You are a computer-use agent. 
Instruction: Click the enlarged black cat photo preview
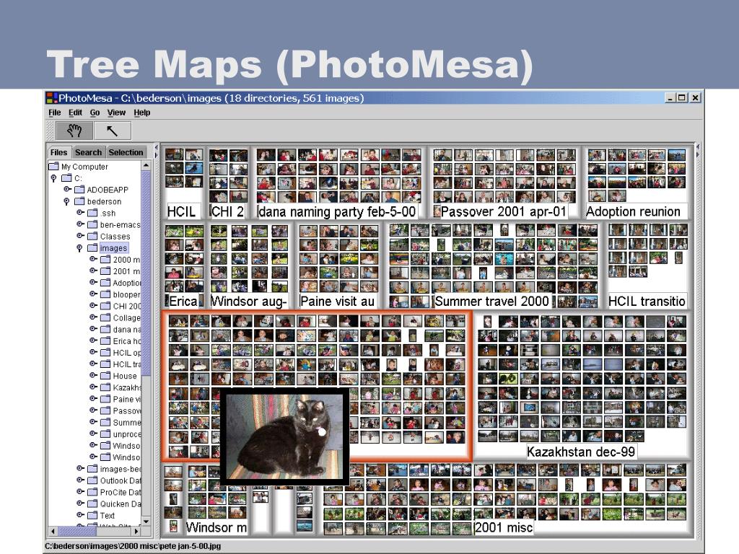click(x=284, y=436)
